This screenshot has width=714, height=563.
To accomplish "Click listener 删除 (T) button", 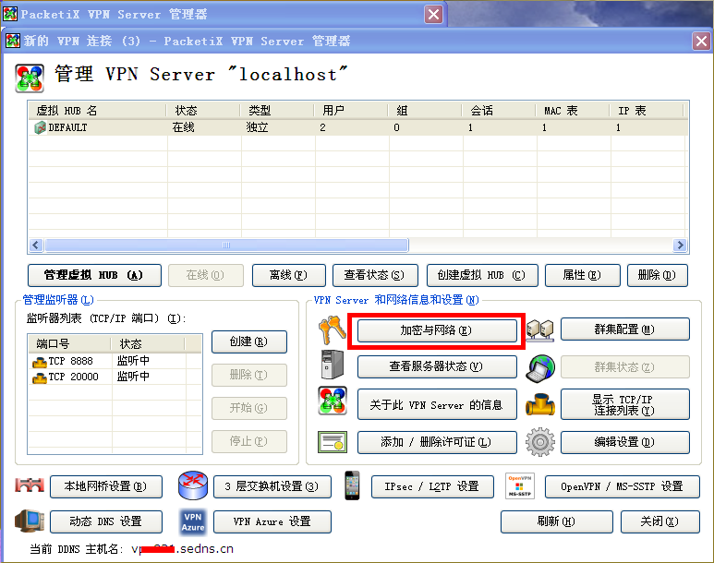I will (249, 375).
